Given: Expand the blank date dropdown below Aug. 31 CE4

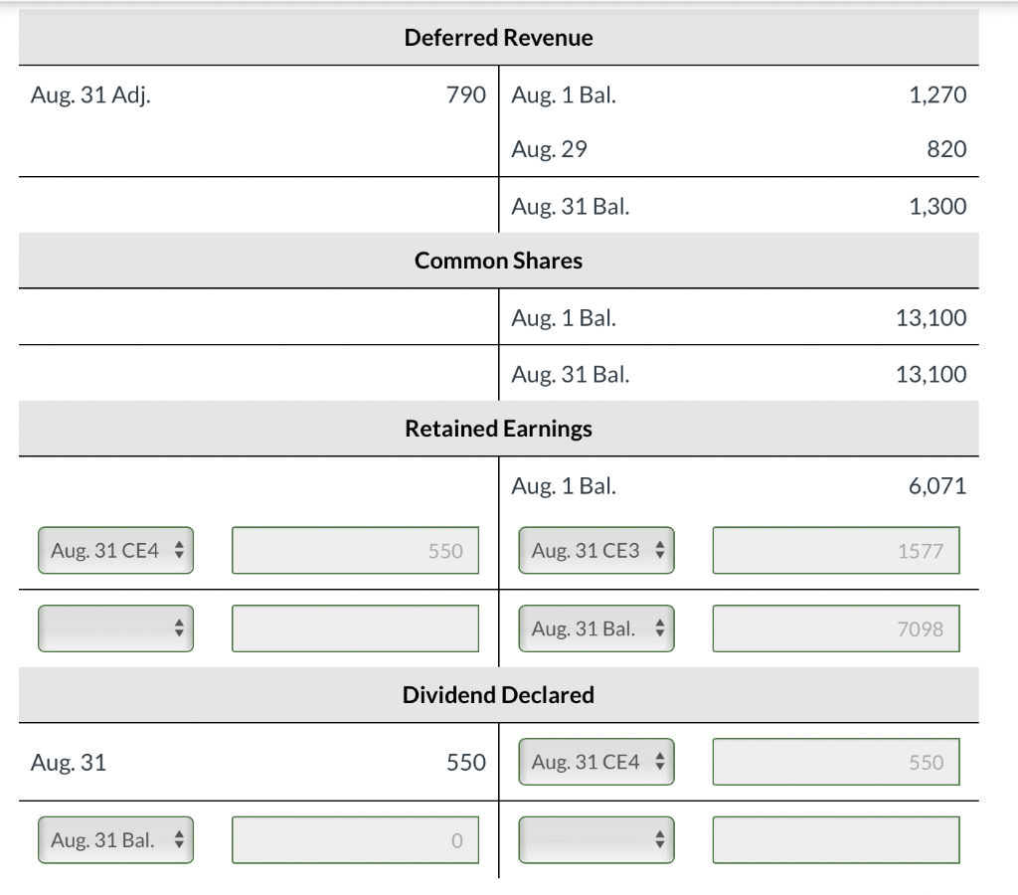Looking at the screenshot, I should point(115,627).
